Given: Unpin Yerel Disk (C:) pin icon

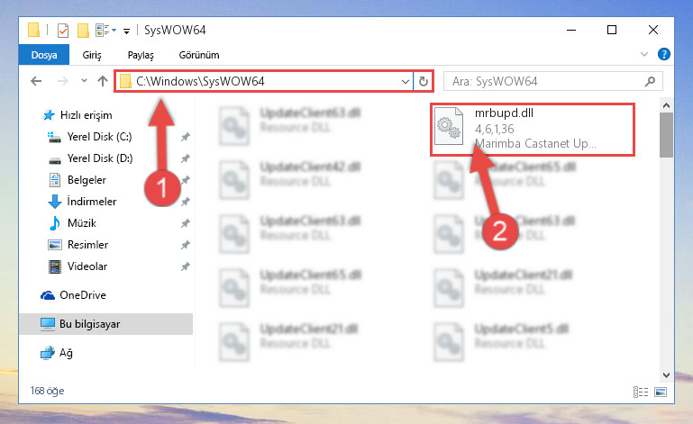Looking at the screenshot, I should point(185,137).
